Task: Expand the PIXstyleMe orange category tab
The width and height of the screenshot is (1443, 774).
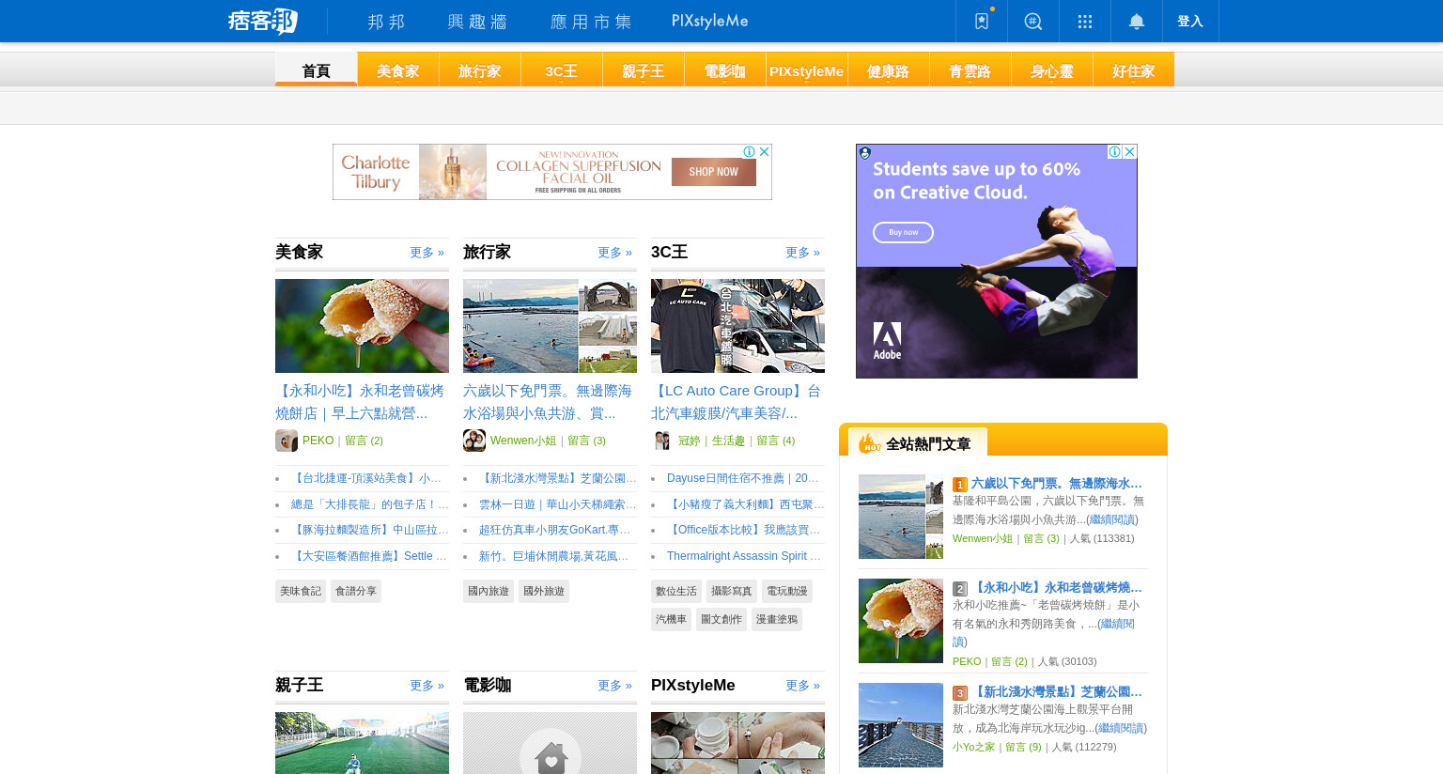Action: [807, 70]
